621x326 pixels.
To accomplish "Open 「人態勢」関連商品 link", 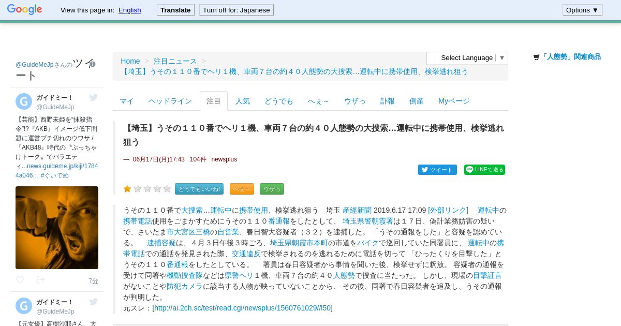I will tap(571, 57).
